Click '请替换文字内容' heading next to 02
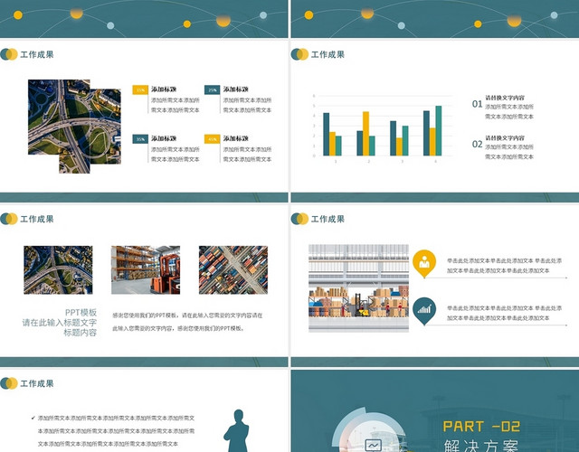Image resolution: width=579 pixels, height=452 pixels. click(x=505, y=138)
